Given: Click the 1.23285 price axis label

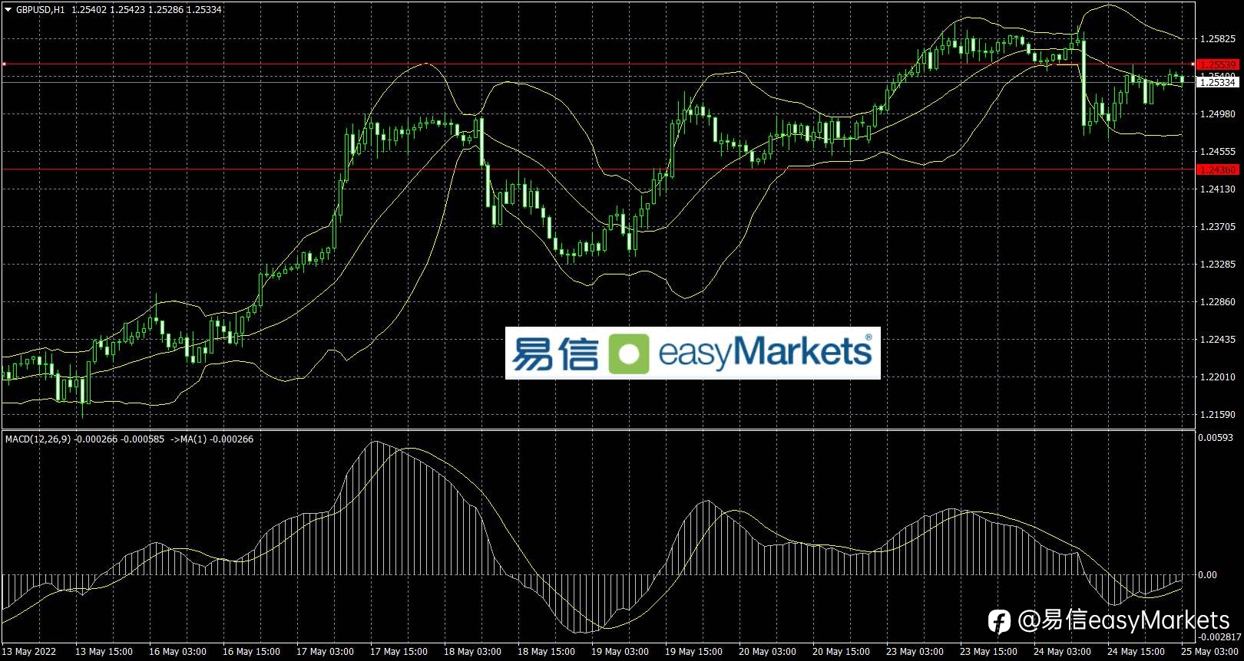Looking at the screenshot, I should 1217,265.
